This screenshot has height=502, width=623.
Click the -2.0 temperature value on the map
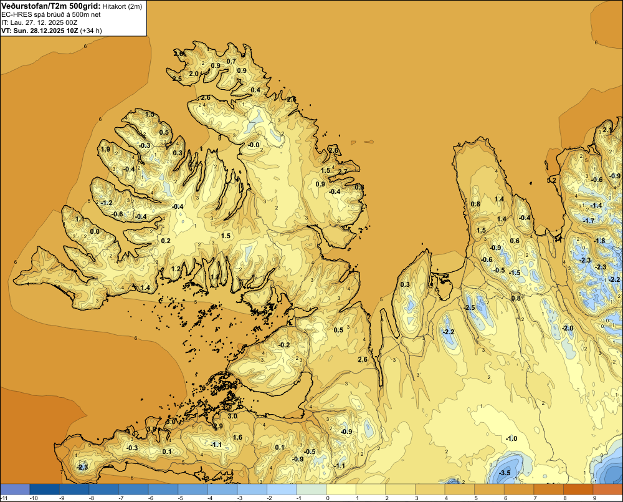point(568,328)
